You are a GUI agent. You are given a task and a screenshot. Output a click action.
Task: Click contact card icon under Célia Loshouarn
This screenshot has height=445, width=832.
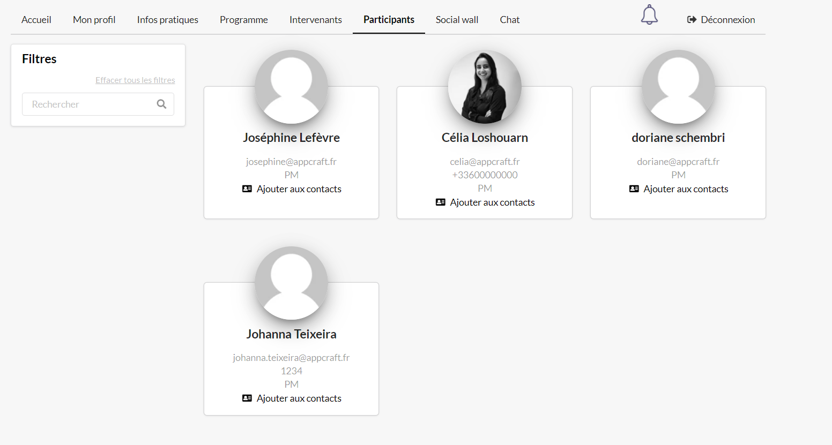pos(441,202)
